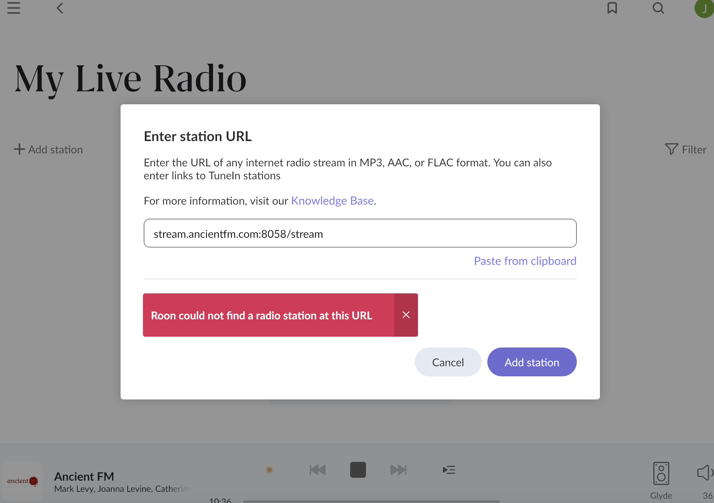Open the Ancient FM now playing title

tap(84, 476)
